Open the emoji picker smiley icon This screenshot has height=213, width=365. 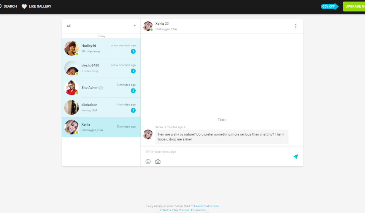[x=148, y=161]
